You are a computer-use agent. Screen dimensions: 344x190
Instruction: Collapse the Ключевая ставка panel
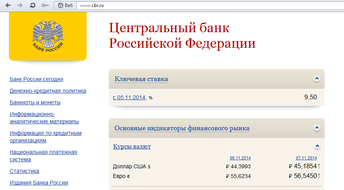tap(316, 79)
